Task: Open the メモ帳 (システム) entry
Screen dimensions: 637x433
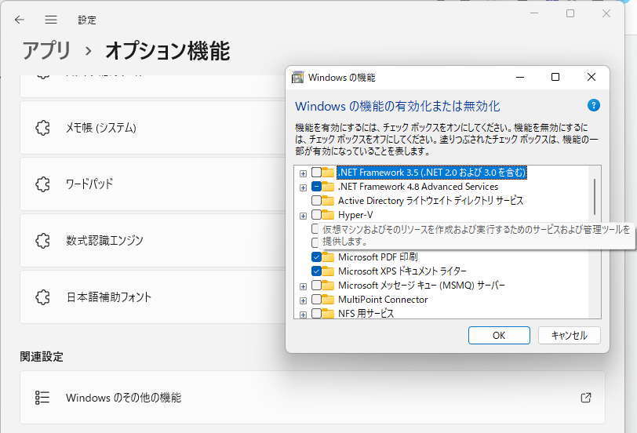Action: [x=153, y=128]
